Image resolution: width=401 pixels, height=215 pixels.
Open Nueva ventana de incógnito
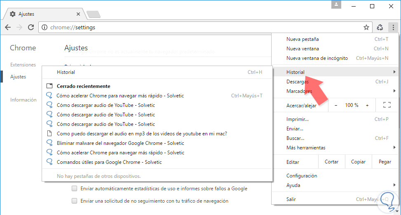tap(335, 58)
